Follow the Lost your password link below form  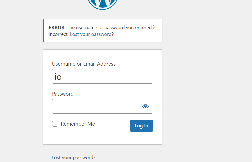73,157
